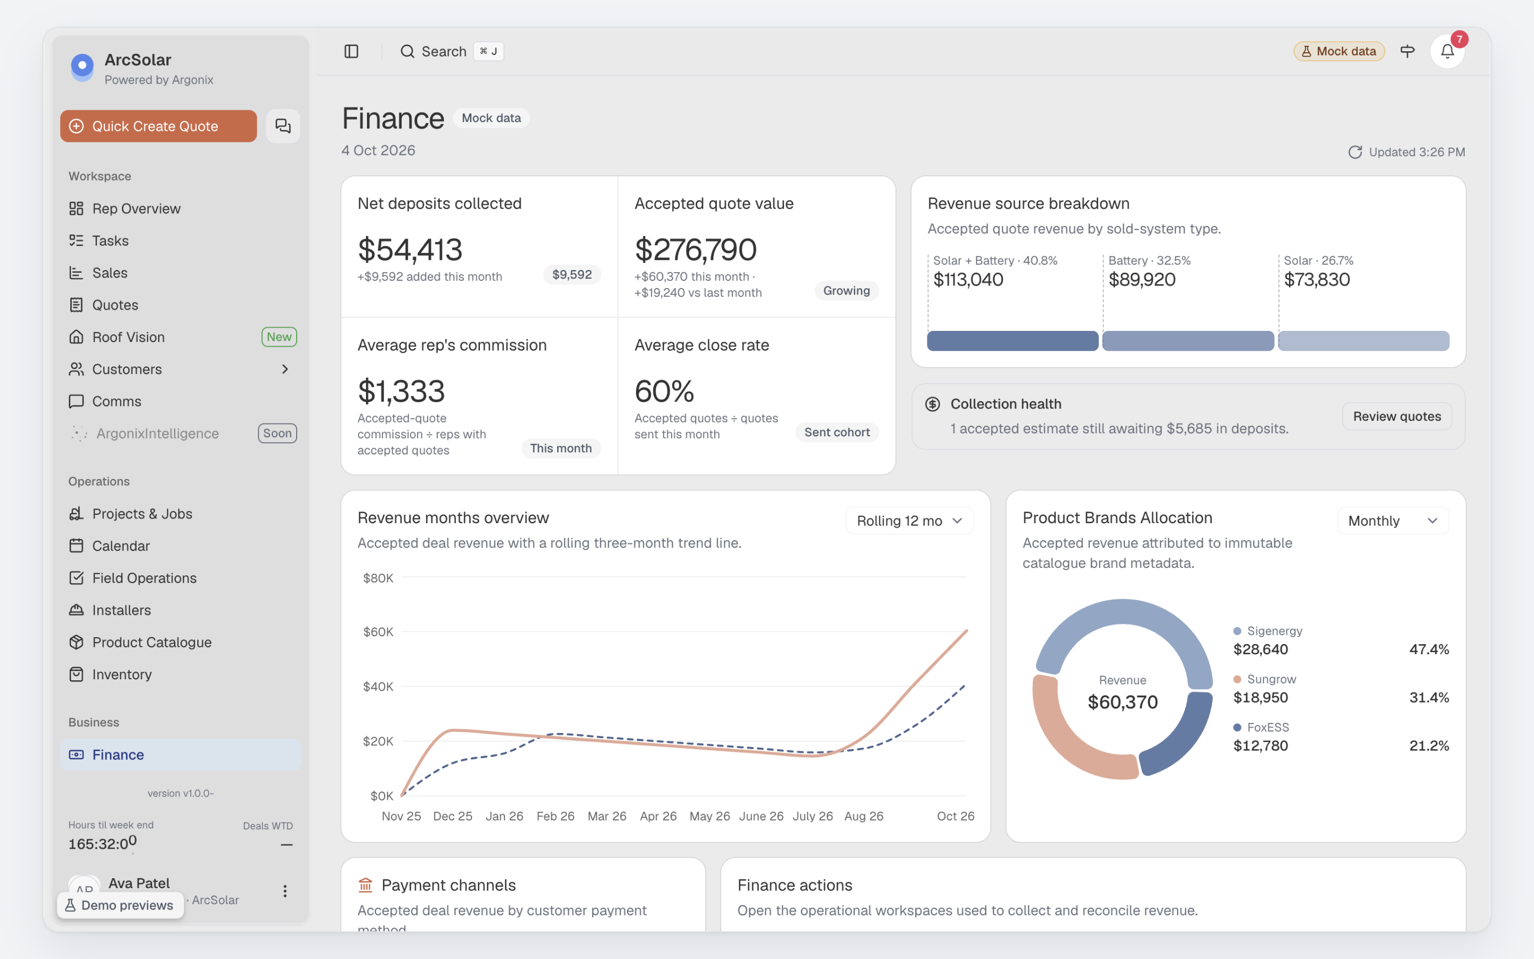Click the Rep Overview grid icon
1534x959 pixels.
76,209
